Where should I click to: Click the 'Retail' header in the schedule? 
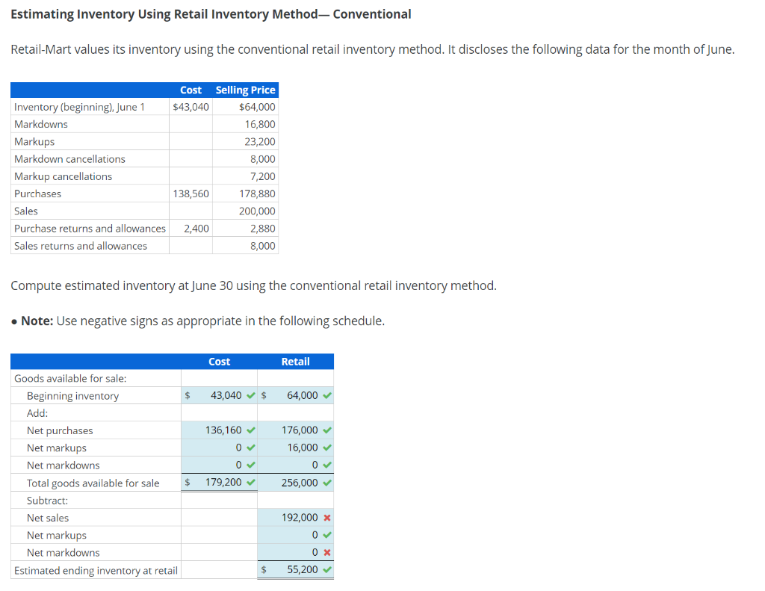pos(296,362)
